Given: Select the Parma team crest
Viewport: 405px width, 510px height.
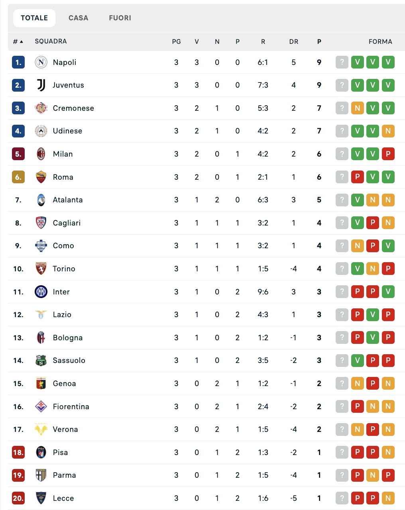Looking at the screenshot, I should click(x=41, y=475).
